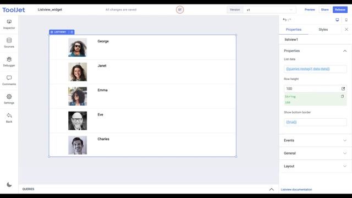Toggle dark mode moon icon
This screenshot has width=352, height=198.
coord(9,185)
